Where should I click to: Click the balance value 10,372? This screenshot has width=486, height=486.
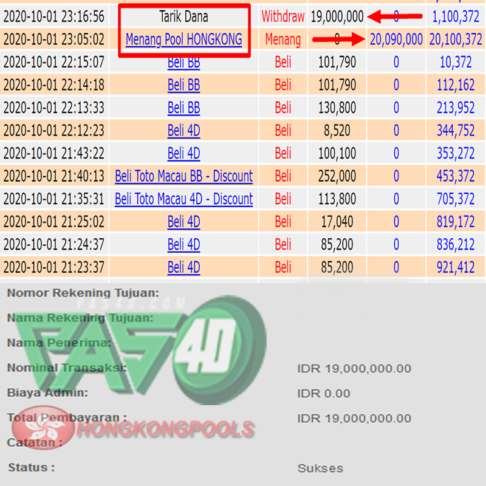(456, 63)
